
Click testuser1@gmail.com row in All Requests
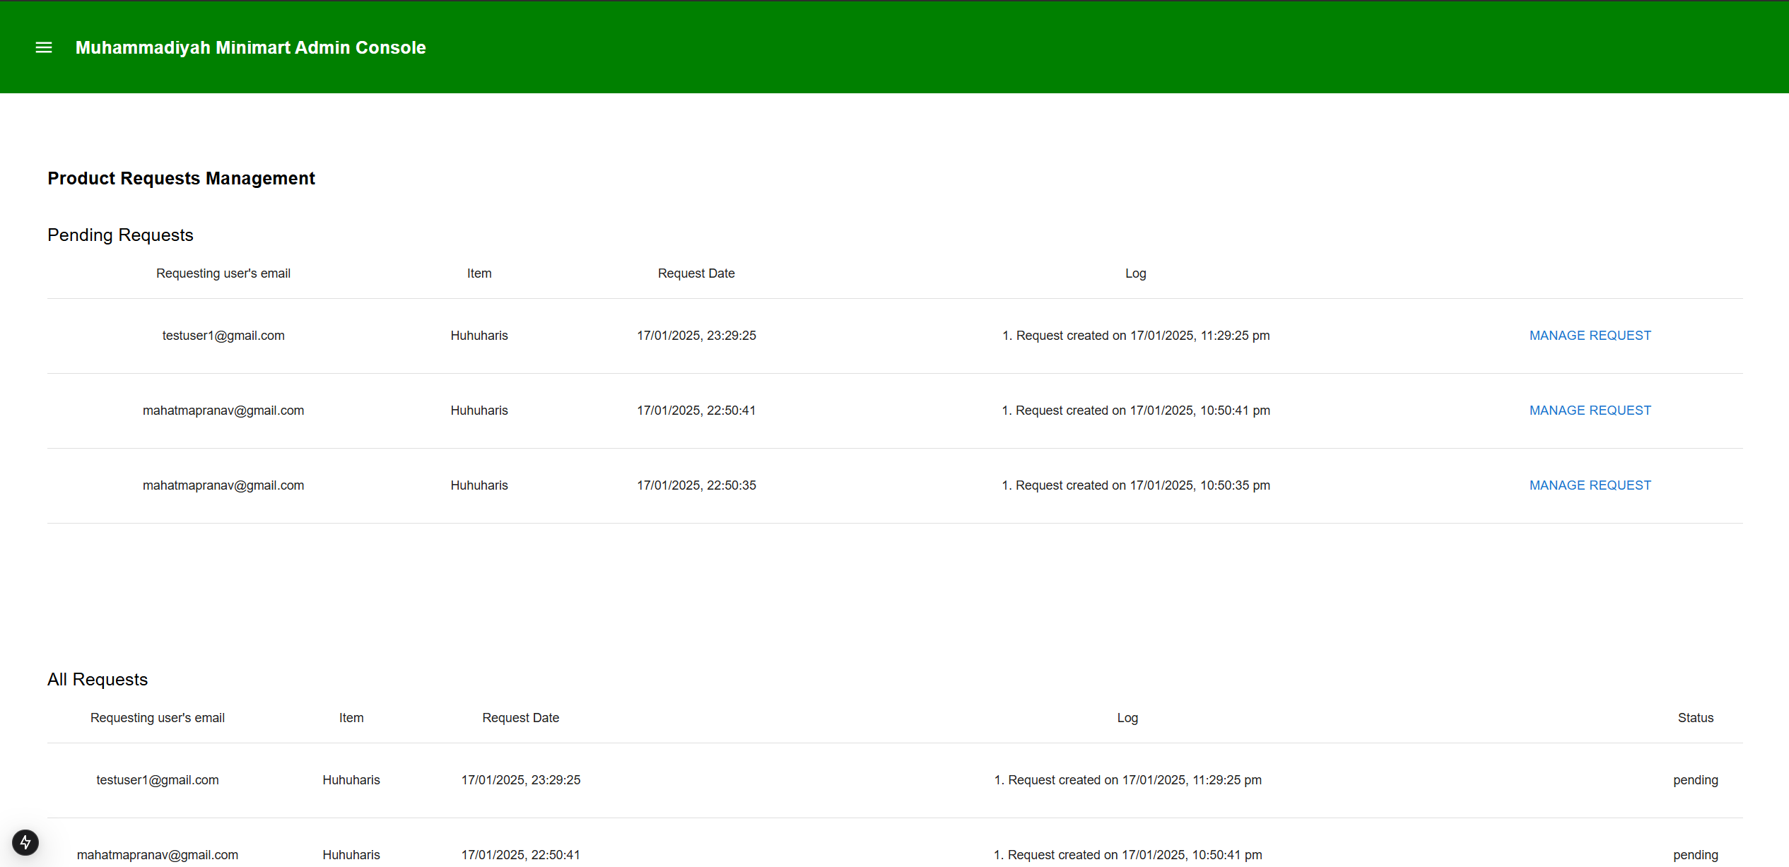(158, 780)
